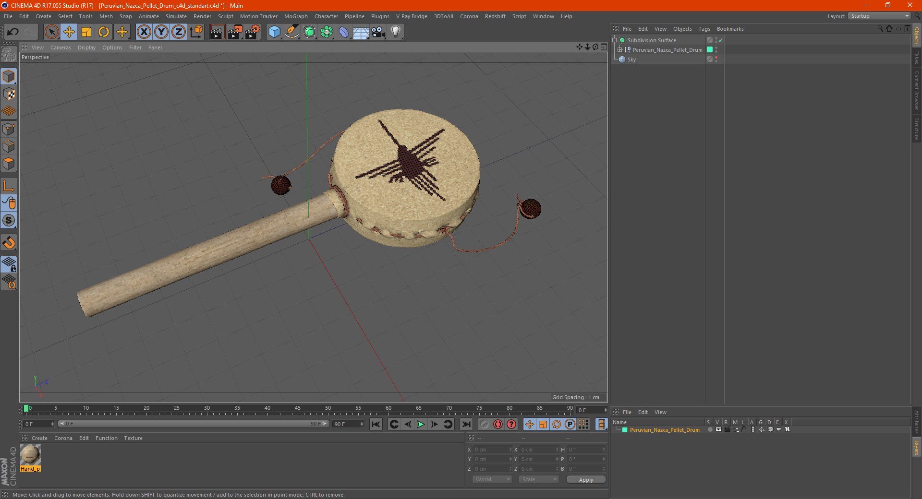Render to Picture Viewer

[235, 32]
